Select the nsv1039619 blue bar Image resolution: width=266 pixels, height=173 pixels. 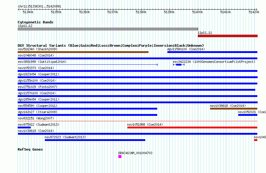137,134
